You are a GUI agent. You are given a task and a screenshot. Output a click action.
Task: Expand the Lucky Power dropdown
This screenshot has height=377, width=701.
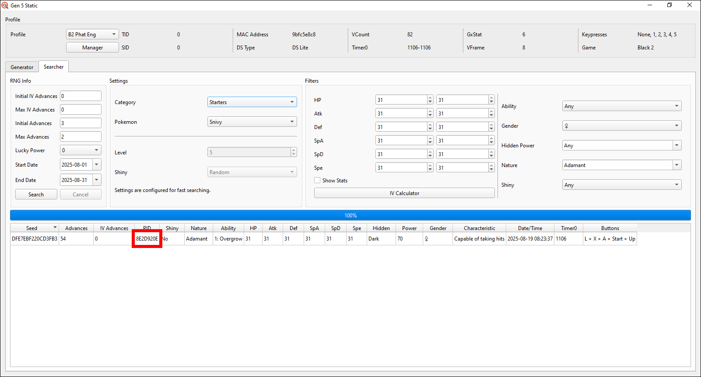[x=81, y=150]
